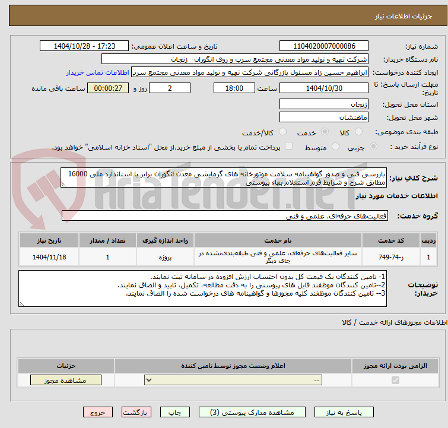Click the ردیف column header
The width and height of the screenshot is (448, 428).
[428, 241]
